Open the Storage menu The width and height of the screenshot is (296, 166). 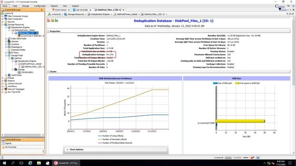25,6
